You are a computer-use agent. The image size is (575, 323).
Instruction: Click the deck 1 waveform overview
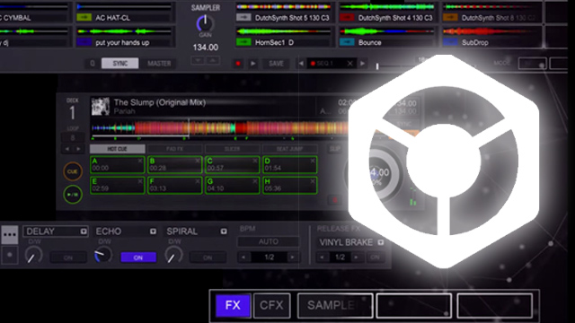(220, 128)
